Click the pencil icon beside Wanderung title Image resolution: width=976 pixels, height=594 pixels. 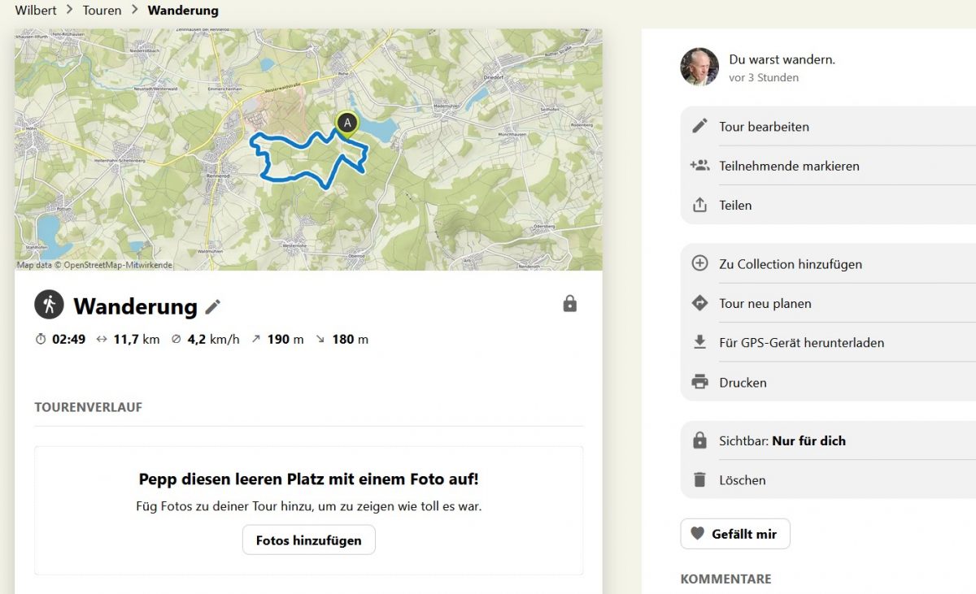pos(213,306)
